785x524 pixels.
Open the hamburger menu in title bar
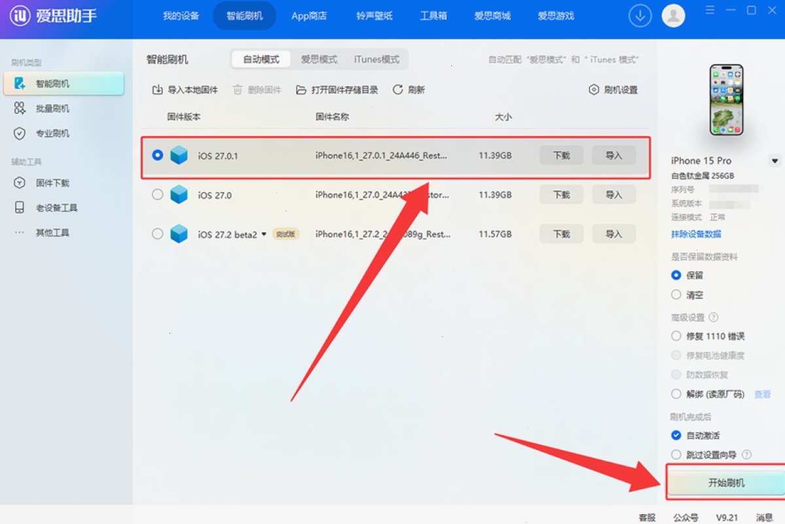[x=711, y=10]
